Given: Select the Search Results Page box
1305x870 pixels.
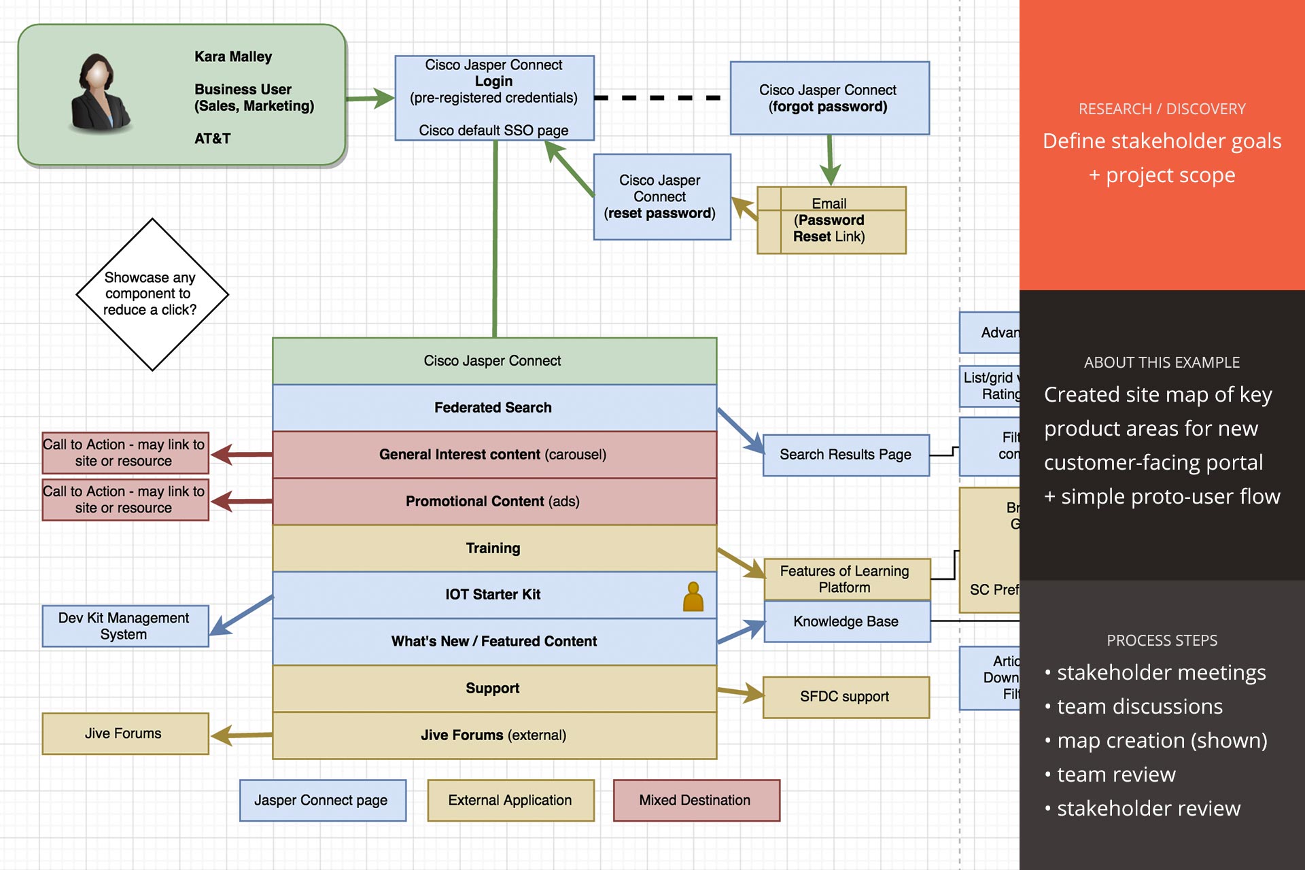Looking at the screenshot, I should click(846, 455).
